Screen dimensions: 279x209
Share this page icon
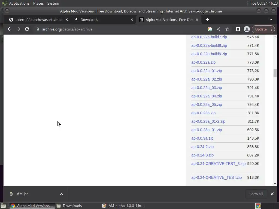point(219,29)
